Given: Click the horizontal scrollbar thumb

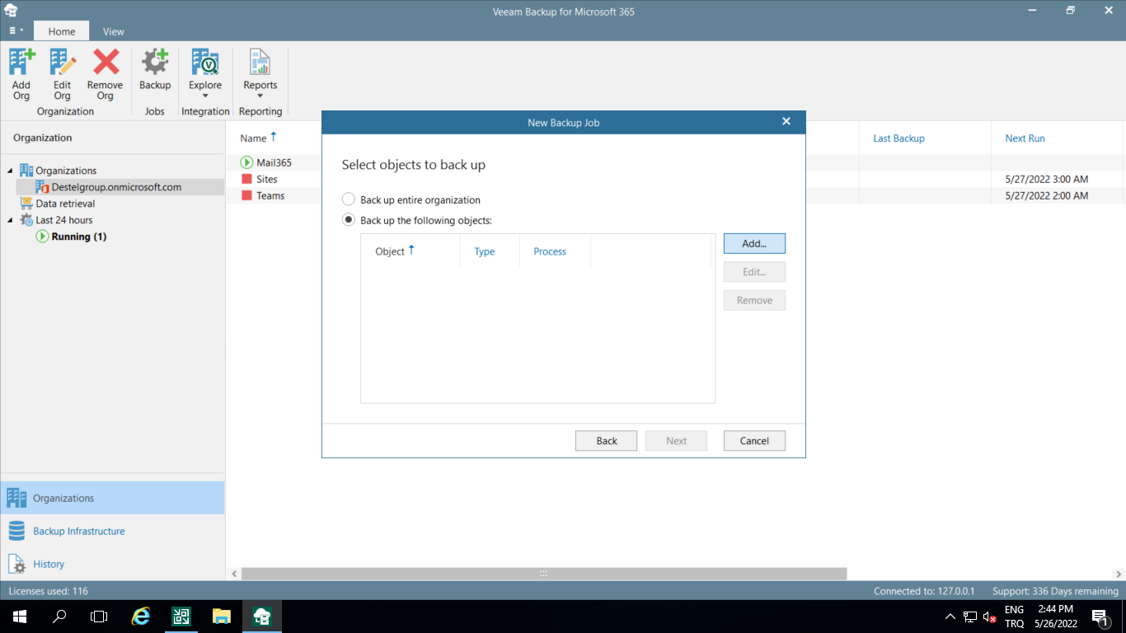Looking at the screenshot, I should point(543,574).
